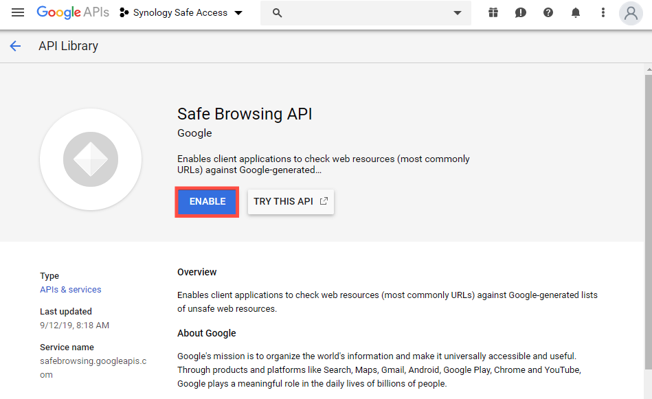Viewport: 652px width, 399px height.
Task: Open the APIs & services link
Action: [x=70, y=289]
